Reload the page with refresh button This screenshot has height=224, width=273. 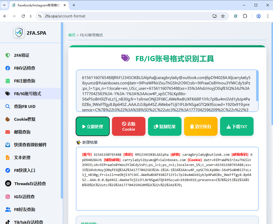click(x=23, y=16)
